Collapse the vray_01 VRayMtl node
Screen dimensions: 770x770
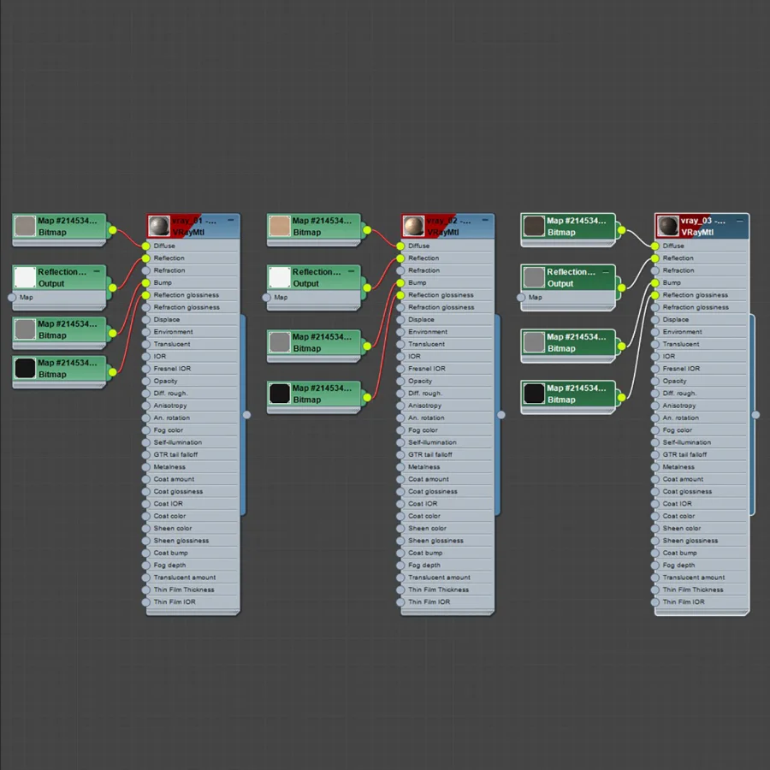point(231,221)
